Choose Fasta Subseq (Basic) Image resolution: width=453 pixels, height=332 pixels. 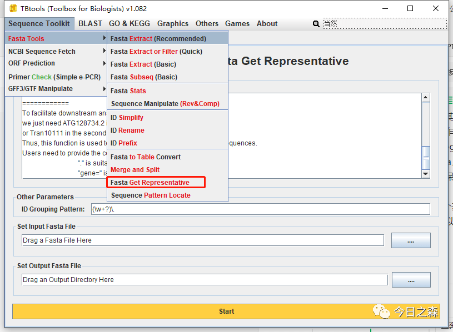tap(167, 77)
